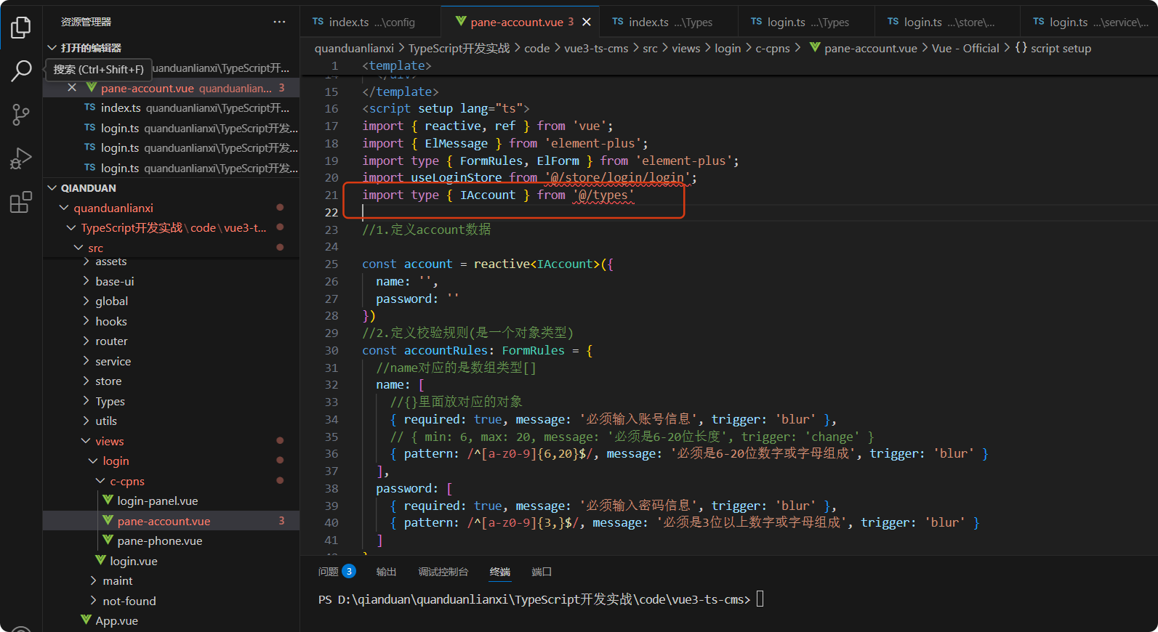Switch to the login.ts service tab
The width and height of the screenshot is (1158, 632).
(x=1089, y=22)
